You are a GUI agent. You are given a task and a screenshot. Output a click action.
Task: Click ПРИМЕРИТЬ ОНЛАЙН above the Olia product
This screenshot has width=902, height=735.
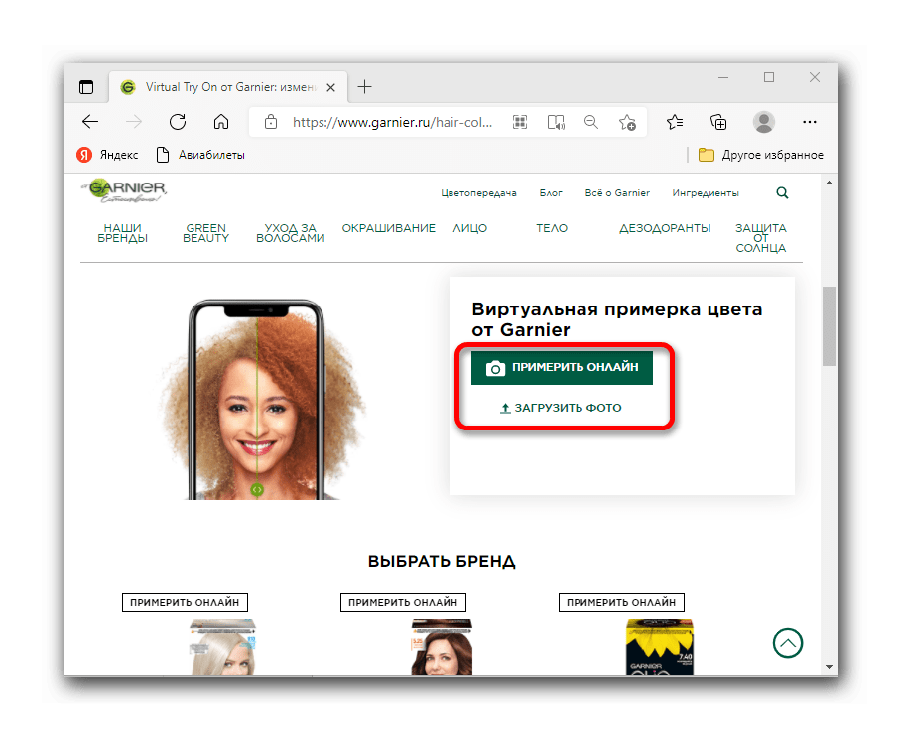(621, 602)
